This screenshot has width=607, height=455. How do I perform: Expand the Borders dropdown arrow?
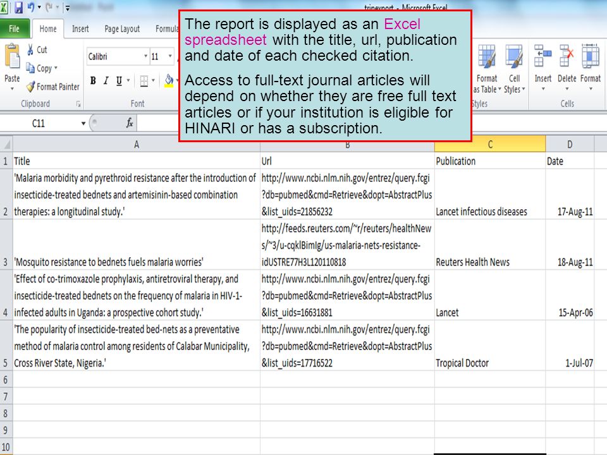click(x=153, y=80)
